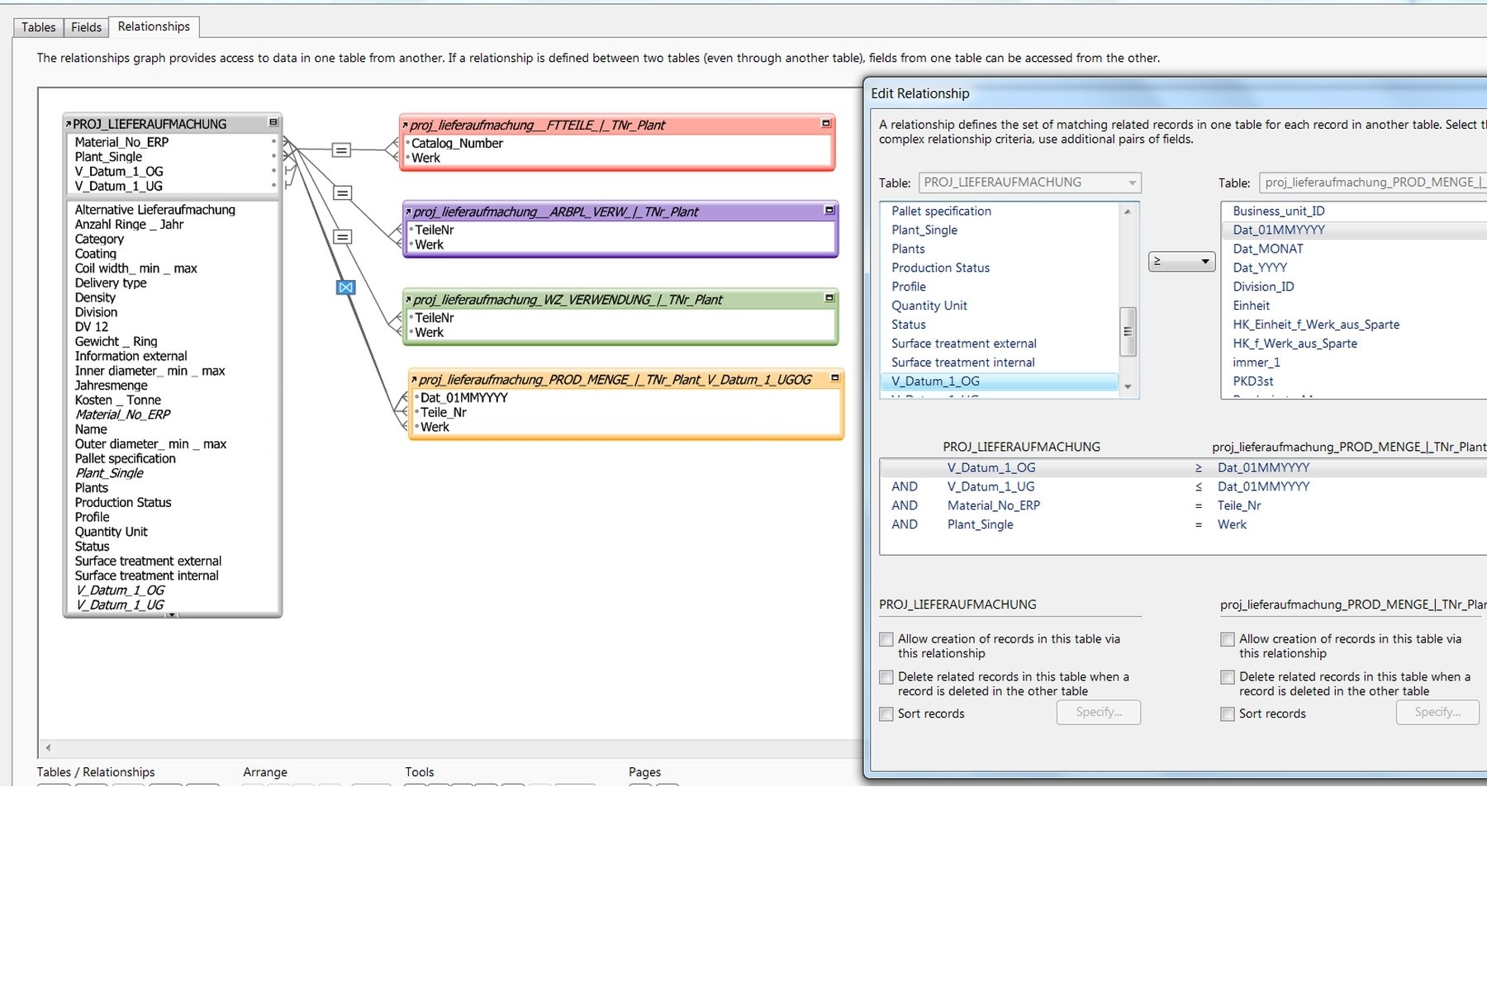Click arrow icon on purple ARBPL_VERW header
1487x991 pixels.
(408, 212)
